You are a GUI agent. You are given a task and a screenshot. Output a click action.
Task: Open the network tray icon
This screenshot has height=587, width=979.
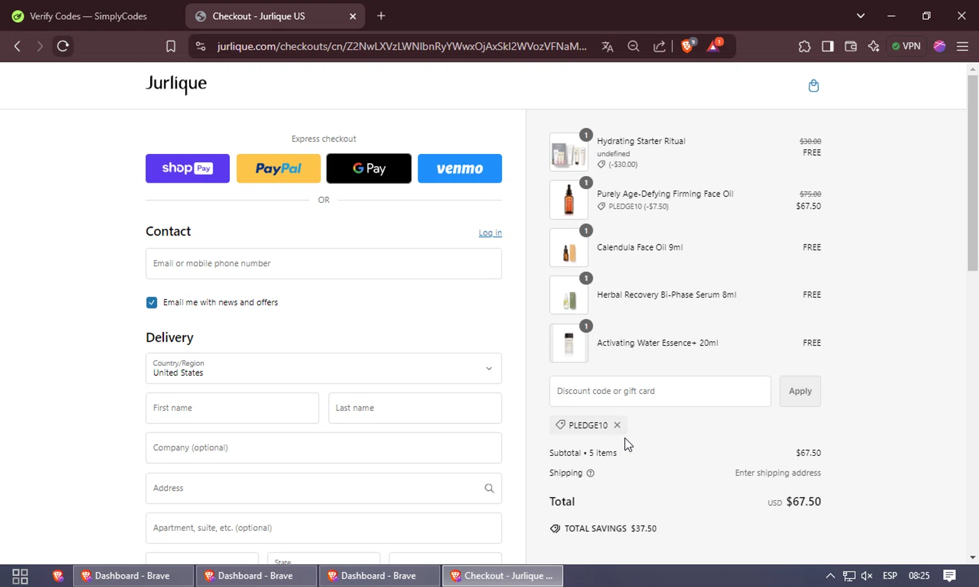pyautogui.click(x=848, y=576)
